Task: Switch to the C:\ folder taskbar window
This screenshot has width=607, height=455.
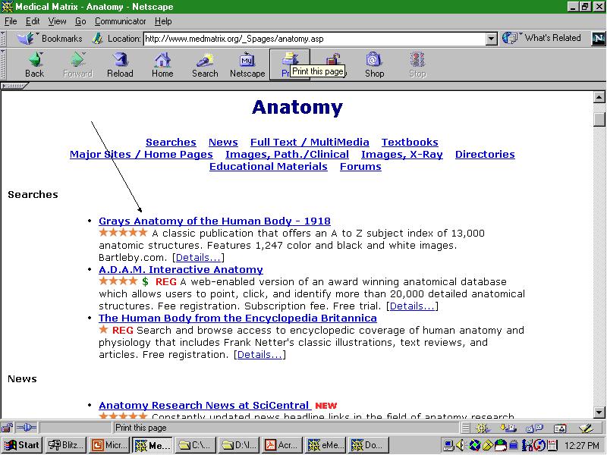Action: (195, 445)
